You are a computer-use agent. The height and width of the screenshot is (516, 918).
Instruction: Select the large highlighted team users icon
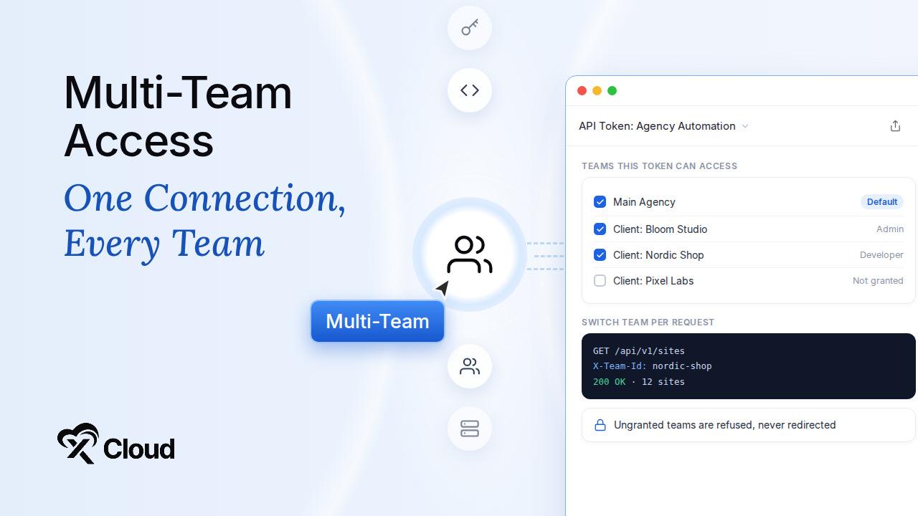(x=470, y=254)
